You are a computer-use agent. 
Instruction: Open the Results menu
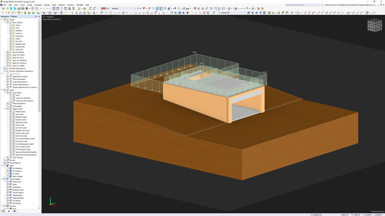(47, 5)
